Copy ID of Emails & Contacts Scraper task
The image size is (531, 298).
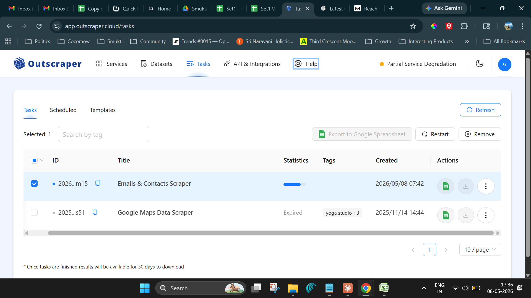coord(98,183)
